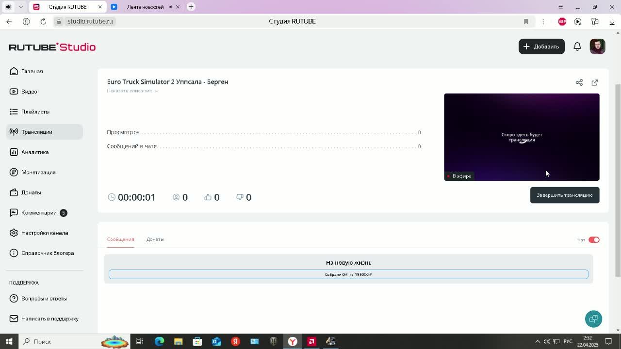Viewport: 621px width, 349px height.
Task: Open Монетизация section in sidebar
Action: [x=38, y=172]
